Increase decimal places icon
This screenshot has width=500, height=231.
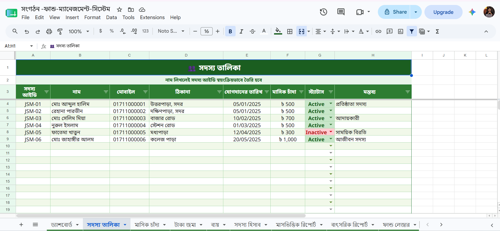point(134,31)
